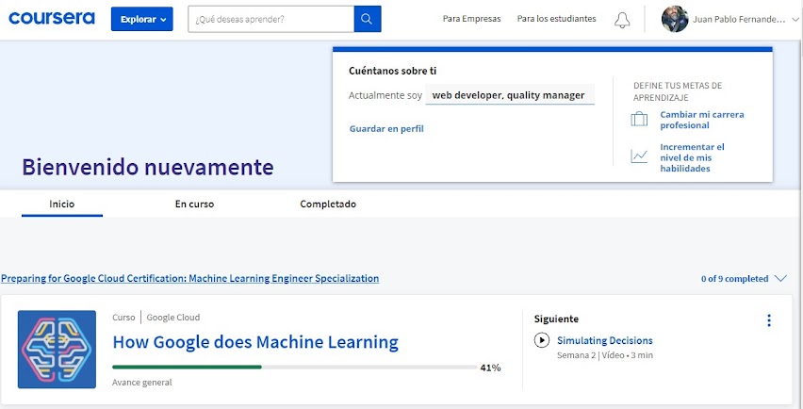803x409 pixels.
Task: Switch to the Inicio tab
Action: coord(62,204)
